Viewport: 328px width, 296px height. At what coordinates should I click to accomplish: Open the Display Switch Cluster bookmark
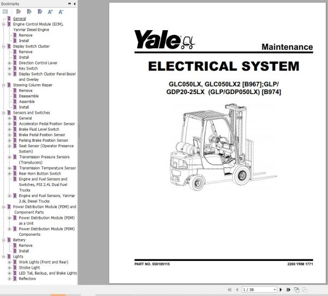[x=31, y=47]
